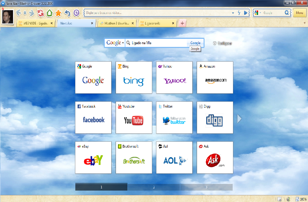Close the Maxthon 3 download tab
Image resolution: width=308 pixels, height=202 pixels.
click(x=133, y=23)
